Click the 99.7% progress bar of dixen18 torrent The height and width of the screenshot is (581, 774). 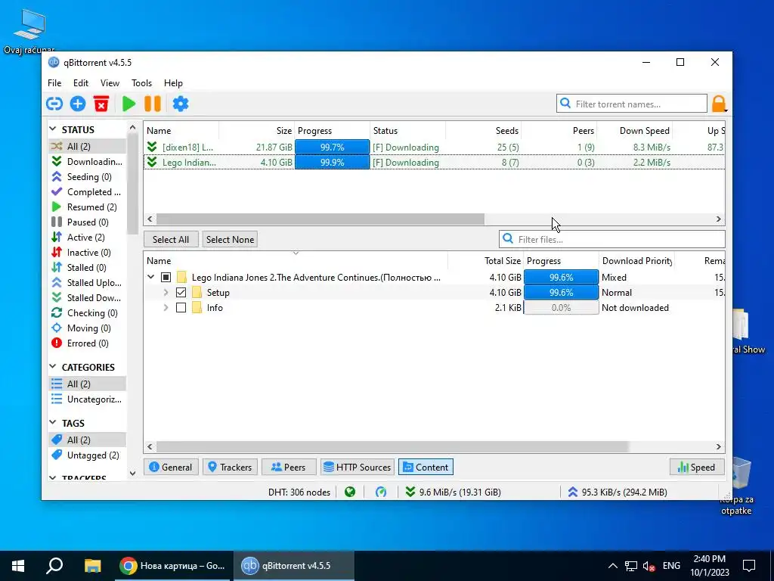point(333,148)
